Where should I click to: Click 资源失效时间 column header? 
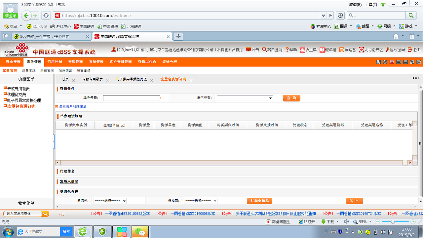(x=267, y=125)
